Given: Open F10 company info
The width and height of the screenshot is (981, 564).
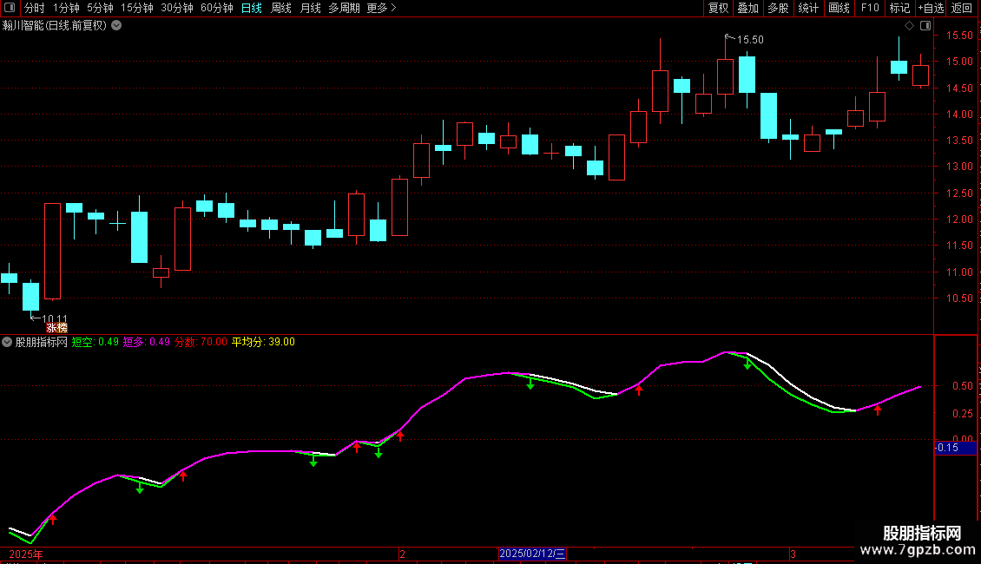Looking at the screenshot, I should [870, 8].
